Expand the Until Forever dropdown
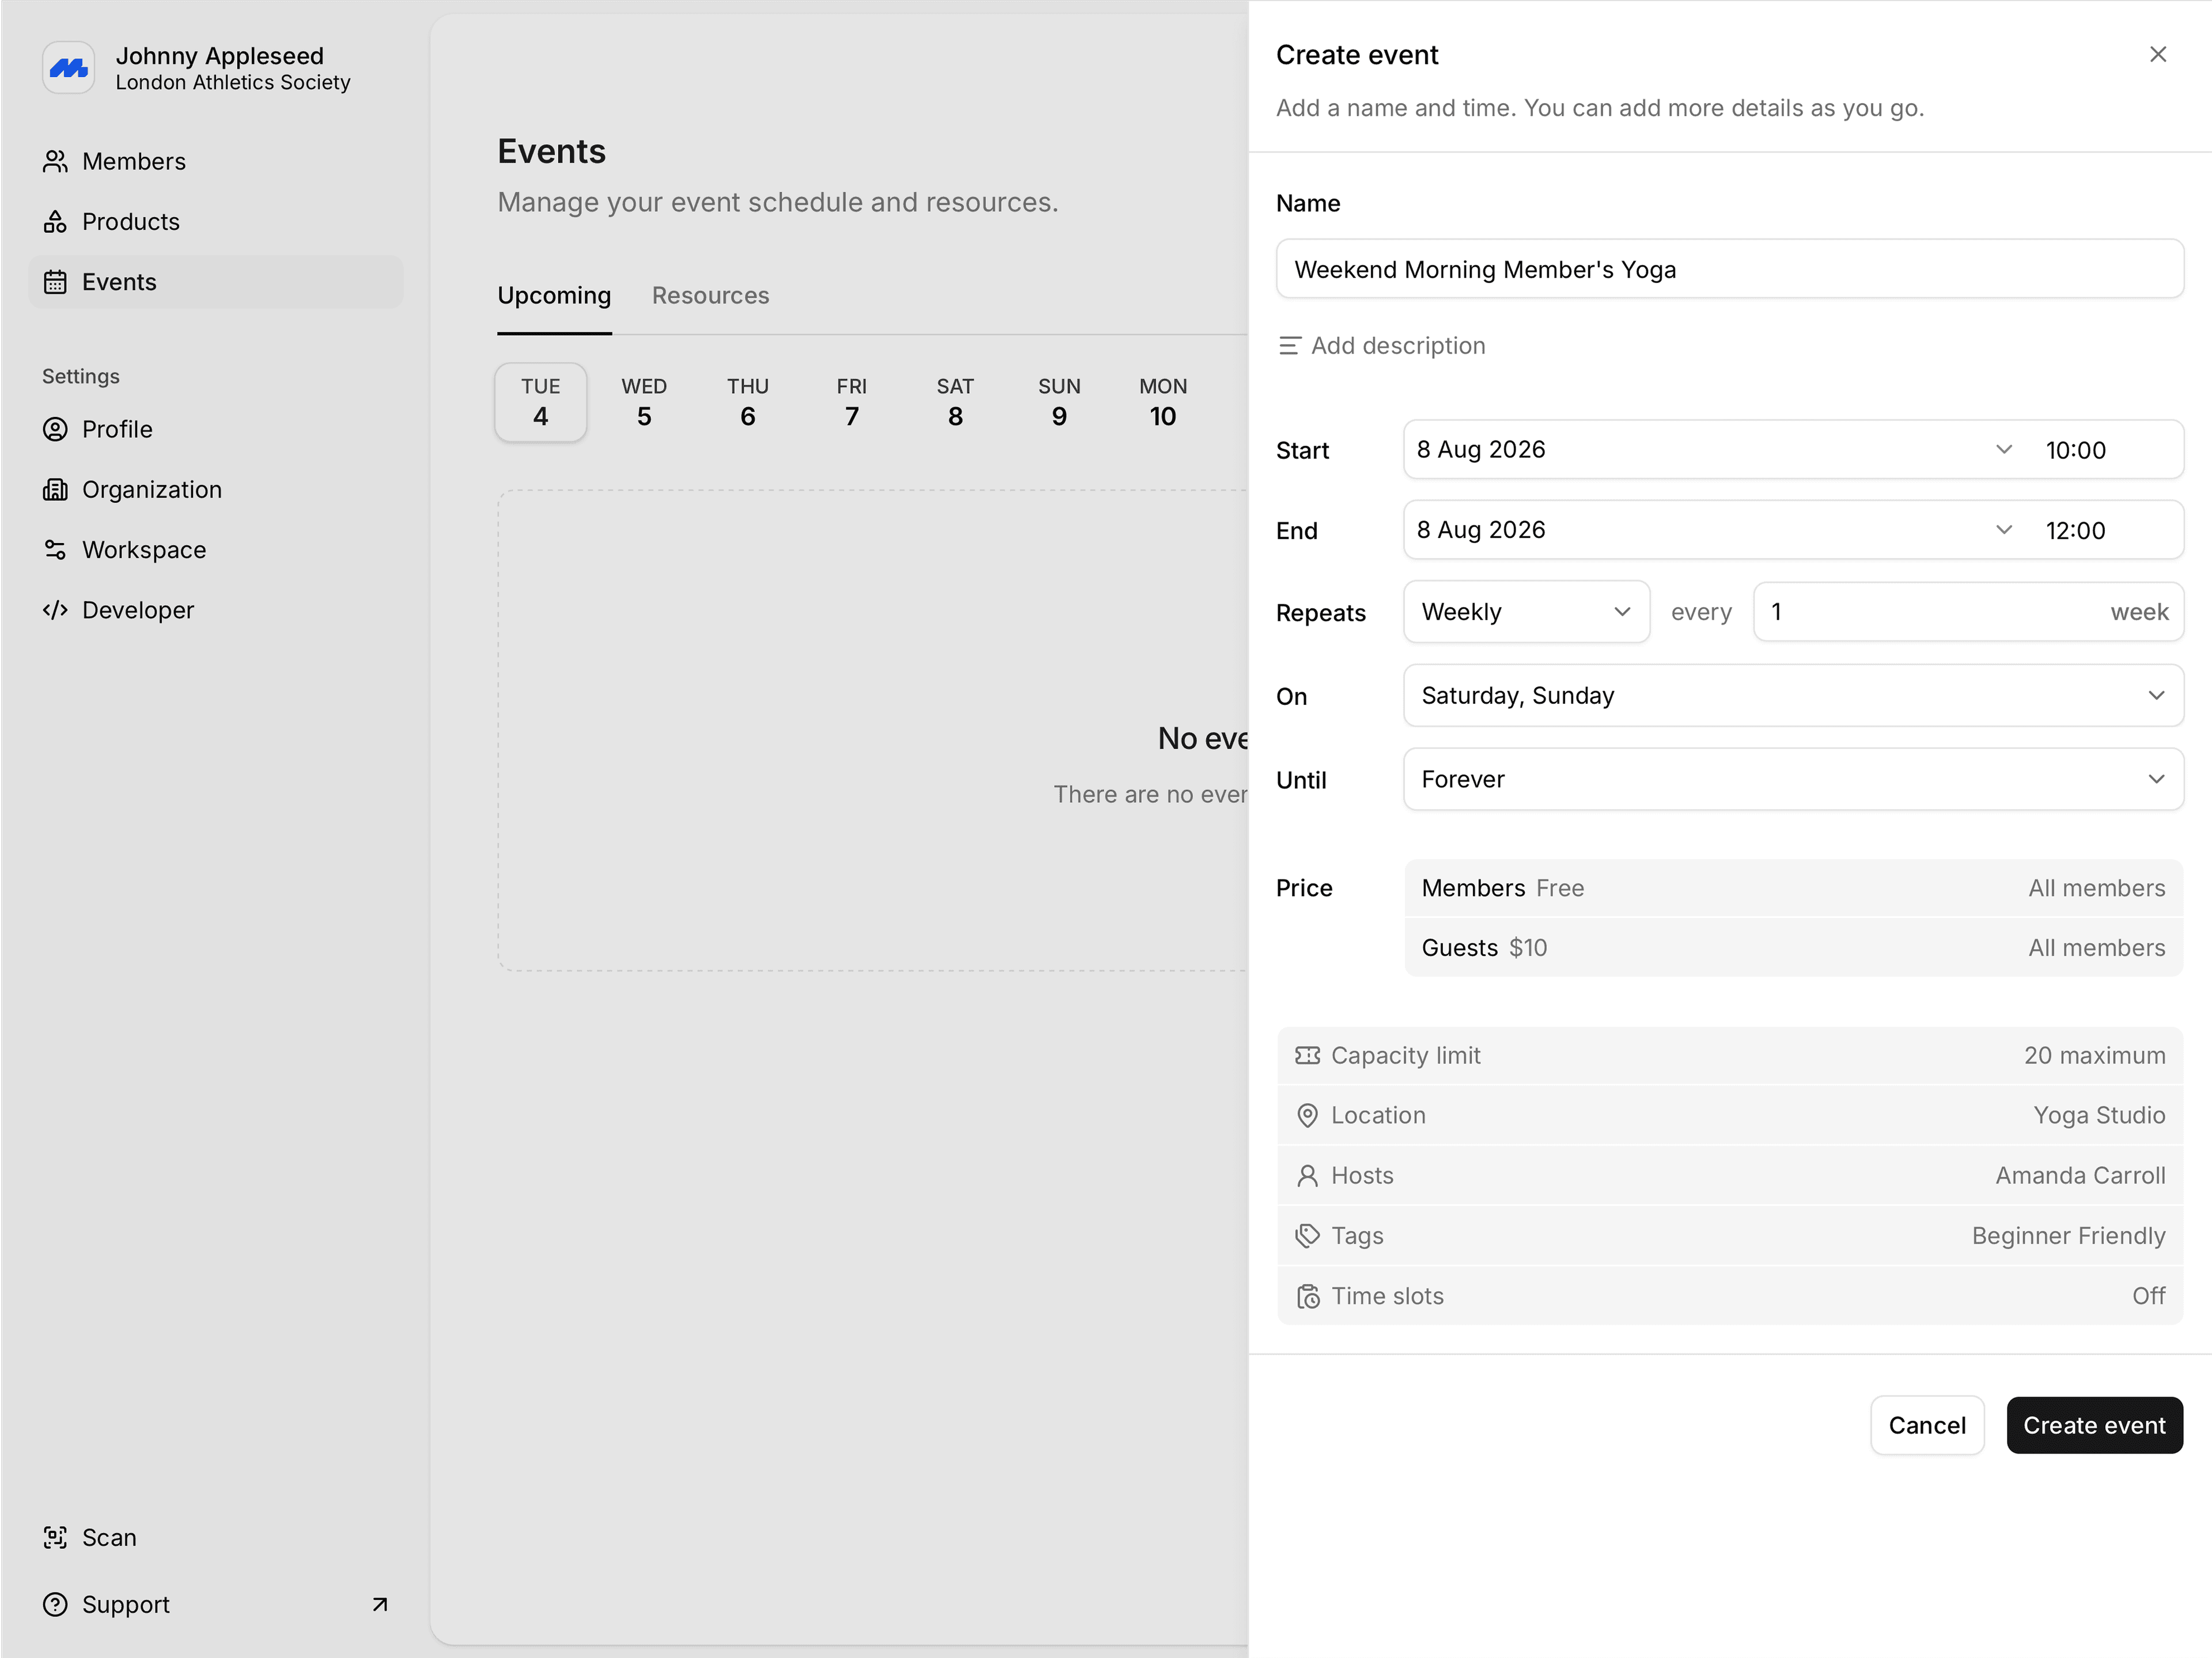 pyautogui.click(x=1793, y=779)
